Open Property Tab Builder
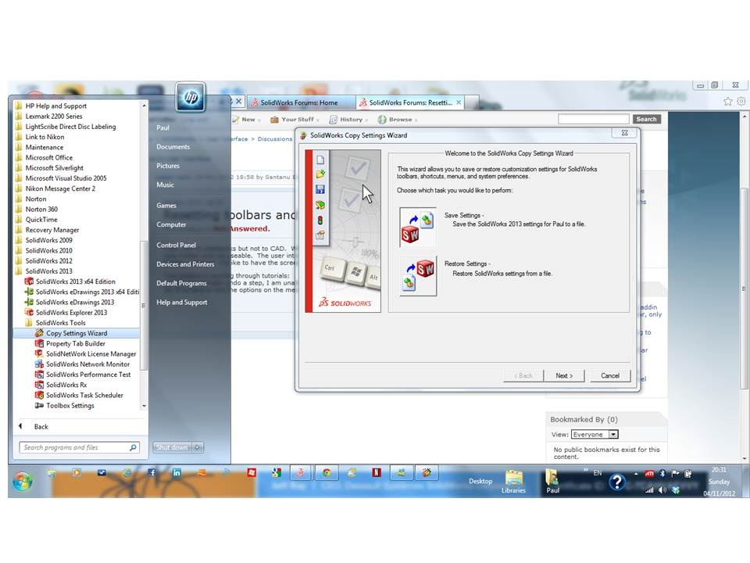750x563 pixels. [x=70, y=344]
